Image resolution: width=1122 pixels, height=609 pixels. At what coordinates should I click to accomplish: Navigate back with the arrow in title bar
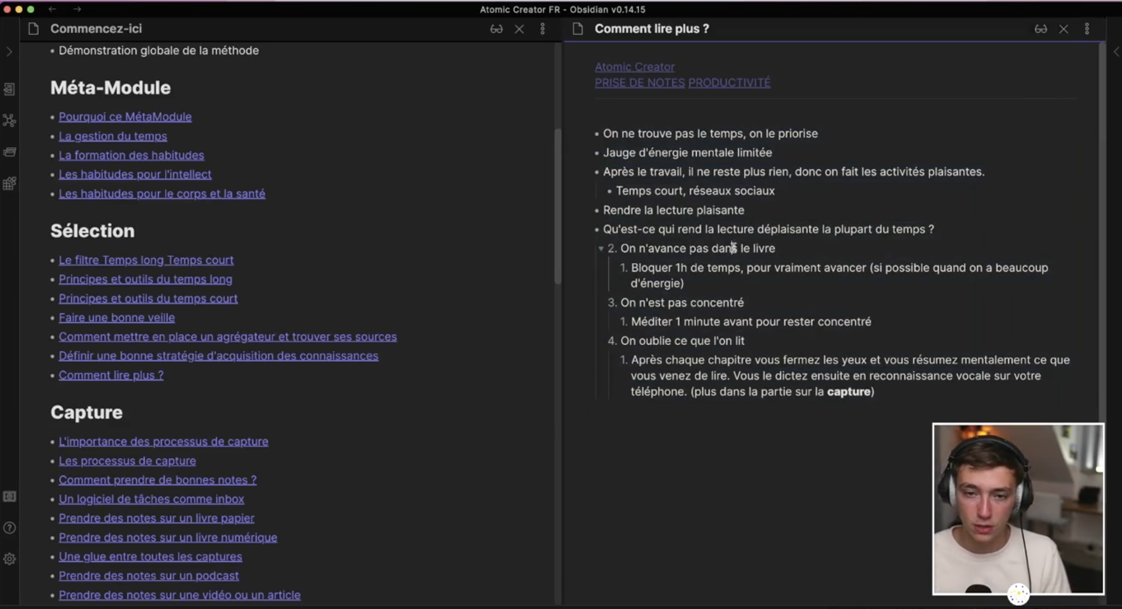click(53, 9)
